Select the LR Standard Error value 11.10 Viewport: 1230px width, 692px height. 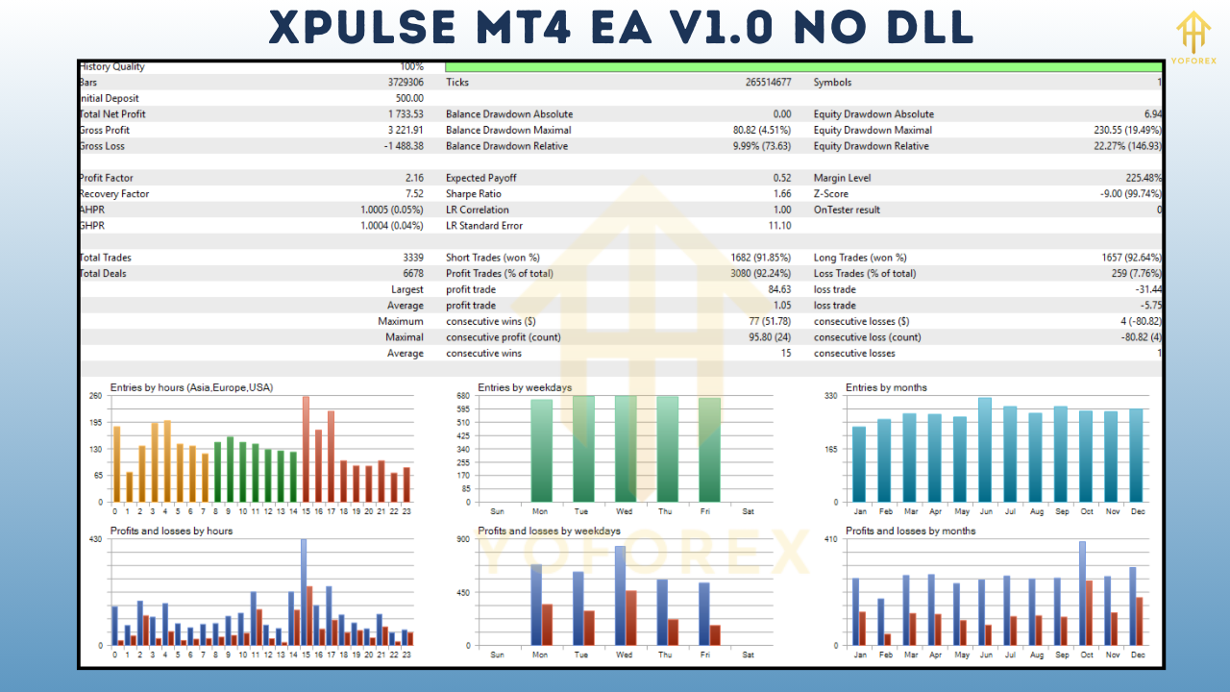tap(780, 226)
